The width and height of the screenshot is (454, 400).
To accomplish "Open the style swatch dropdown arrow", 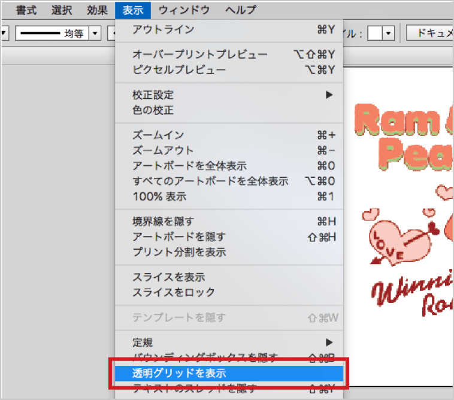I will [389, 34].
